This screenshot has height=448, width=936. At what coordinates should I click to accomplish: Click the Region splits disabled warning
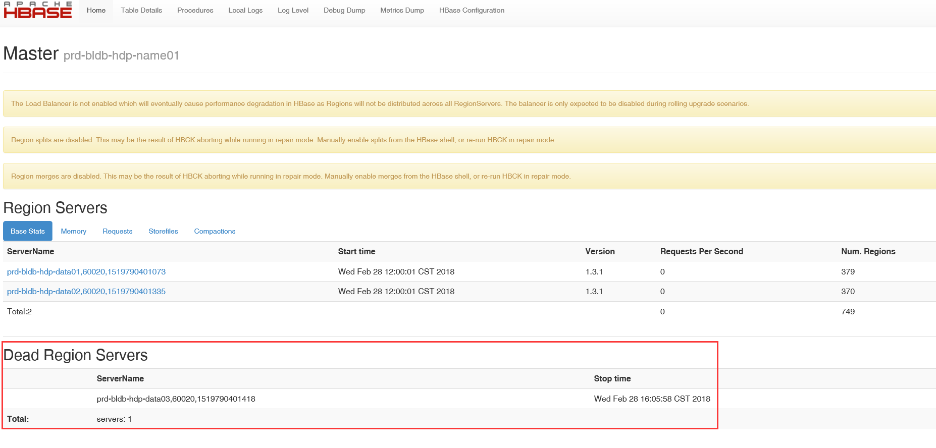(x=470, y=140)
